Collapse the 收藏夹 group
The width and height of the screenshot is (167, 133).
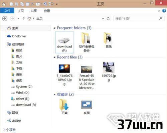54,95
